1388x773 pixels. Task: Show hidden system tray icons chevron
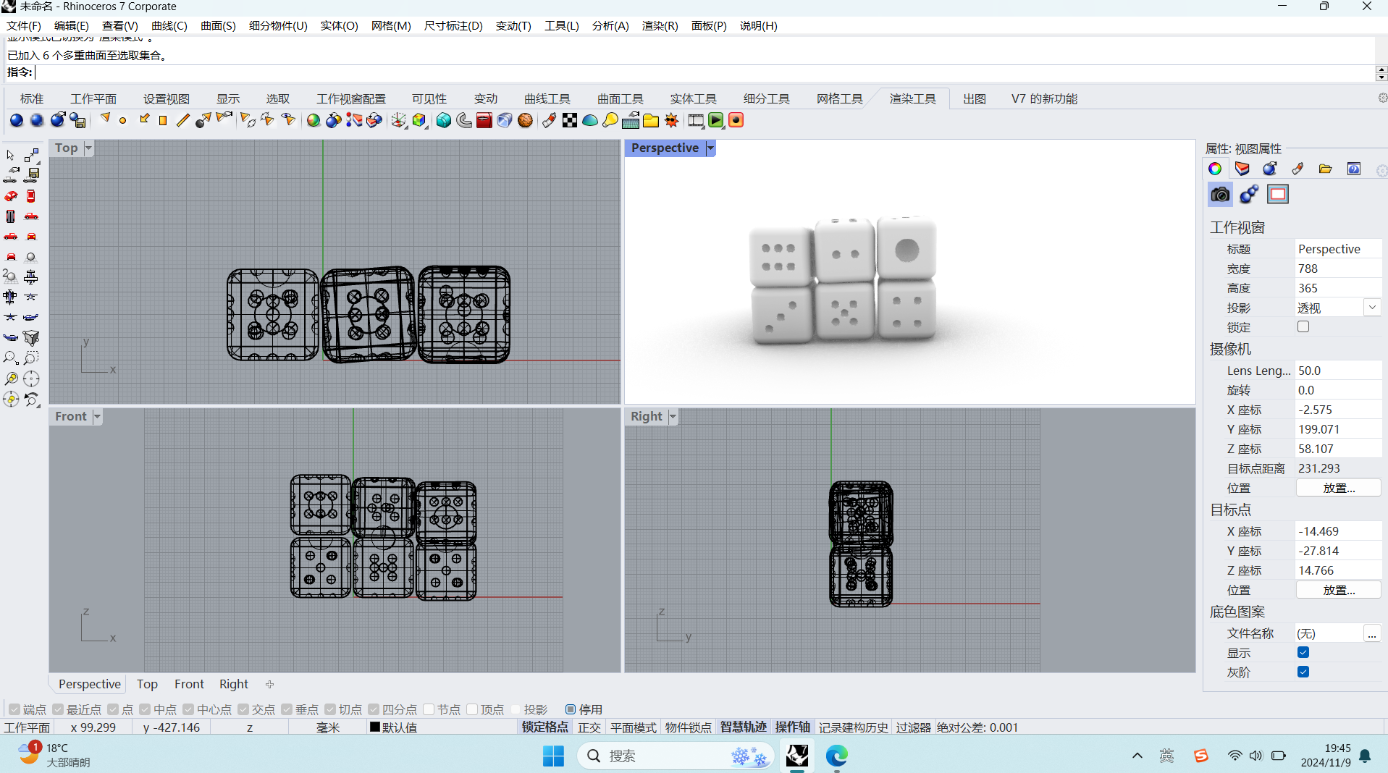[1137, 756]
